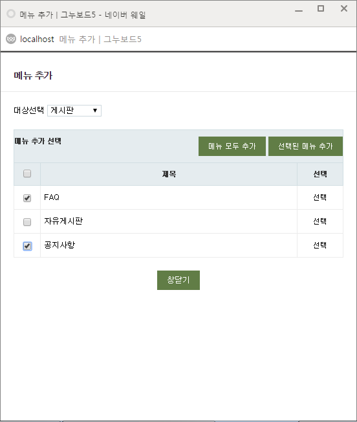Minimize the Whale popup window
The height and width of the screenshot is (422, 357).
coord(299,10)
